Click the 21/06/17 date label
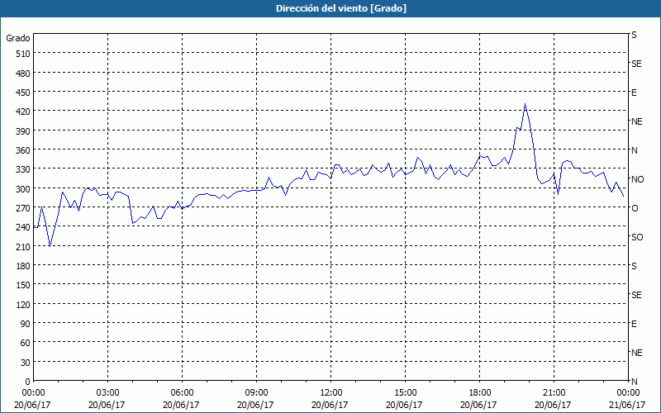The image size is (661, 413). pos(627,405)
